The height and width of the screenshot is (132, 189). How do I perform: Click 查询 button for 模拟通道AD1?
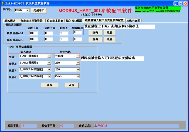pos(95,33)
